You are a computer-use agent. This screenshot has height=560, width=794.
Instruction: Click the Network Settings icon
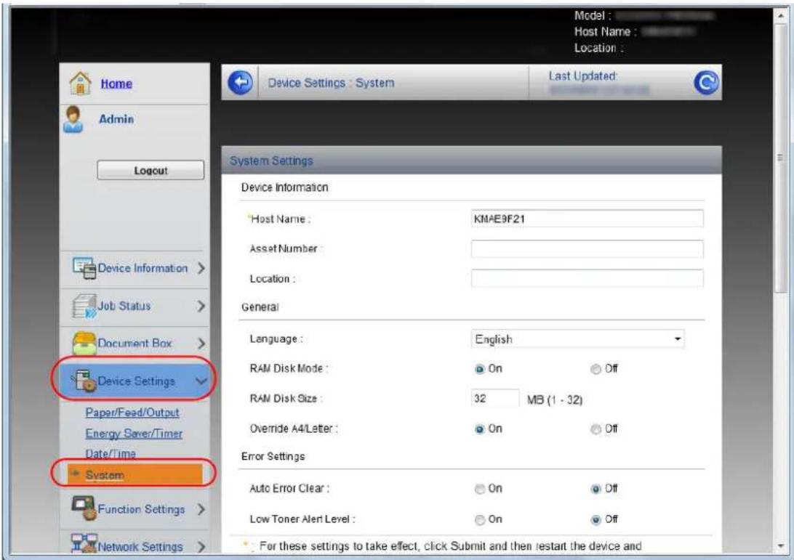84,544
